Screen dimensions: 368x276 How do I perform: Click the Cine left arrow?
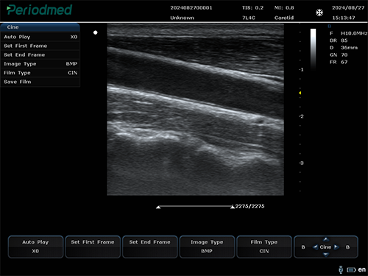coord(315,247)
